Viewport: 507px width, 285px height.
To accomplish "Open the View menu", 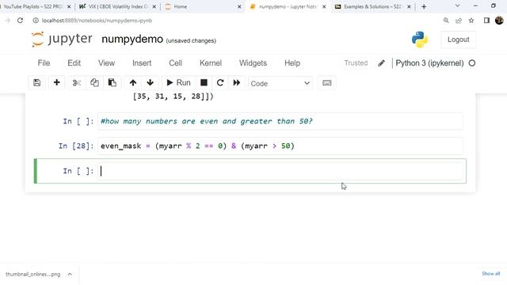I will [106, 63].
